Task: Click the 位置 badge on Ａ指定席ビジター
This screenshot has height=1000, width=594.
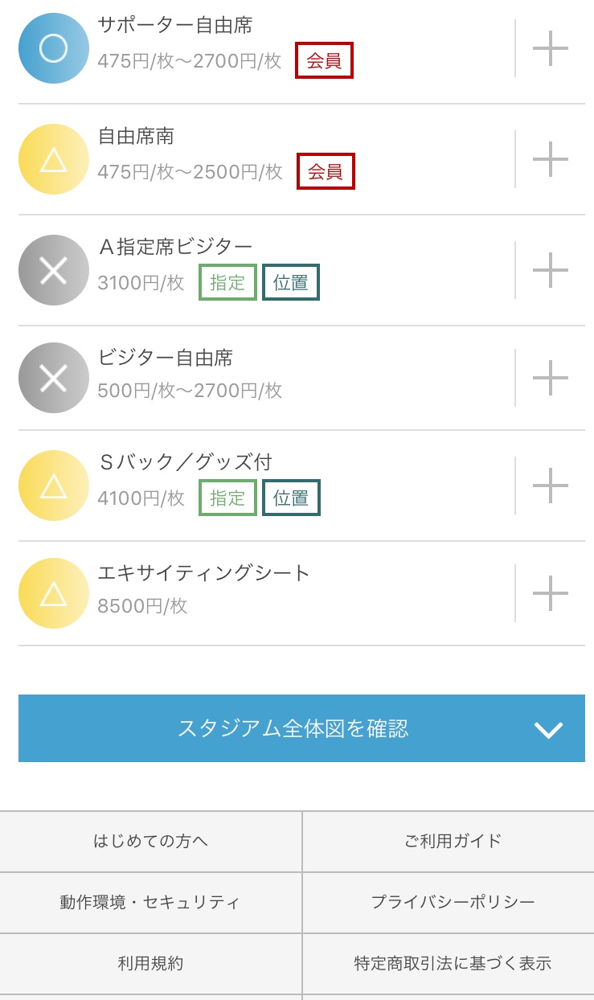Action: click(x=290, y=282)
